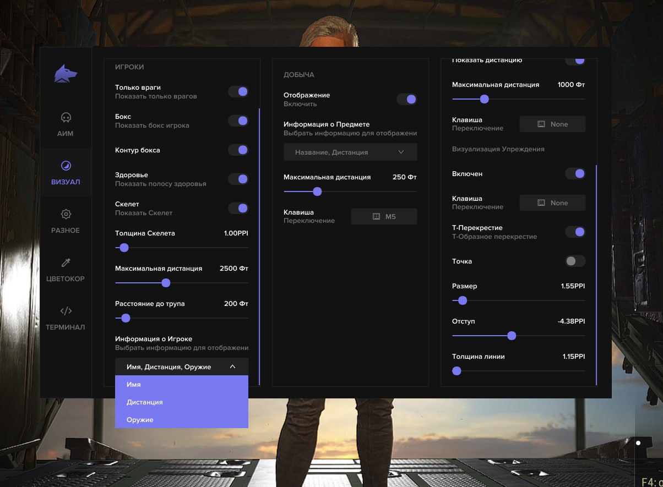663x487 pixels.
Task: Click the chevron on Название, Дистанция dropdown
Action: click(401, 152)
